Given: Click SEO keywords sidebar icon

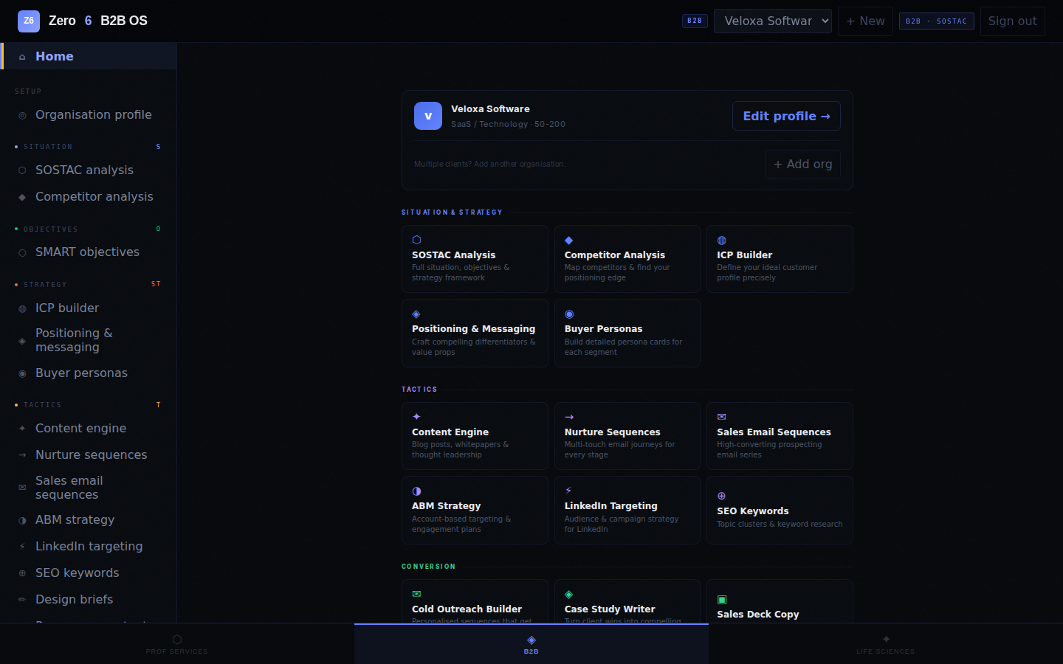Looking at the screenshot, I should (22, 573).
